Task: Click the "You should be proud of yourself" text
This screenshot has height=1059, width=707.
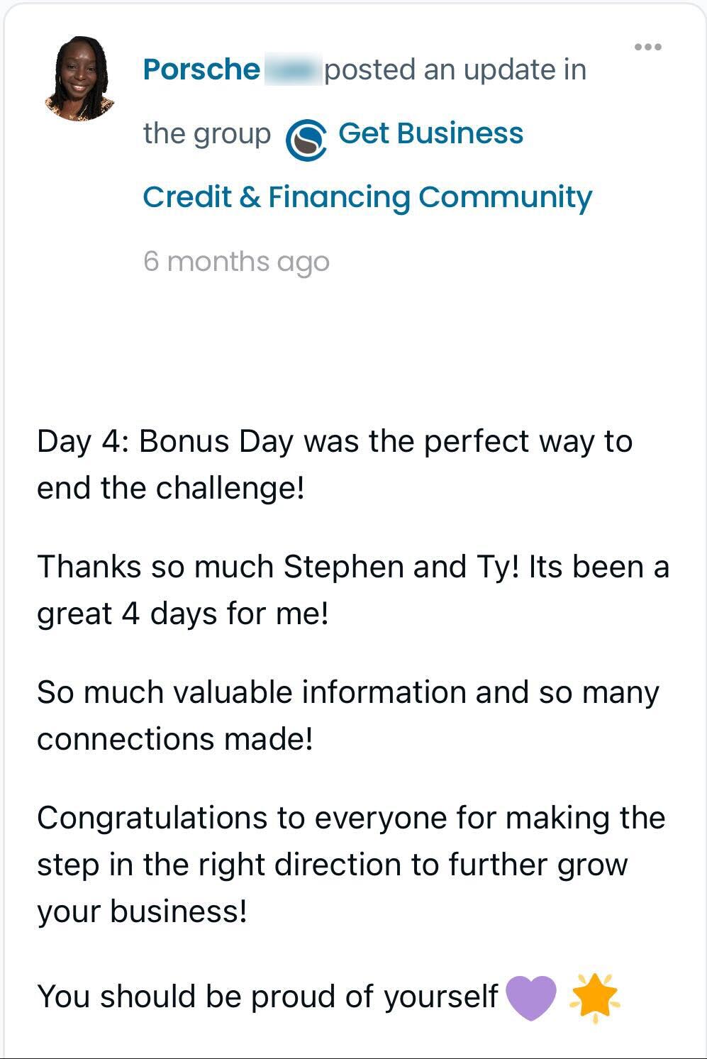Action: (x=267, y=996)
